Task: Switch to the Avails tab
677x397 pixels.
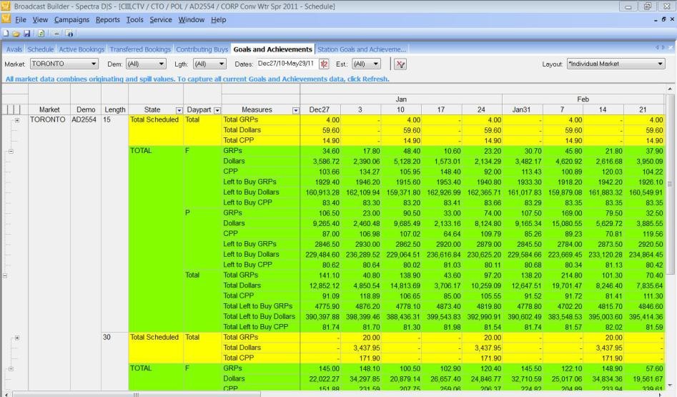Action: tap(14, 49)
